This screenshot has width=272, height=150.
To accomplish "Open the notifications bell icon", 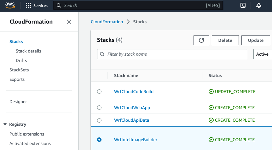I will (259, 6).
